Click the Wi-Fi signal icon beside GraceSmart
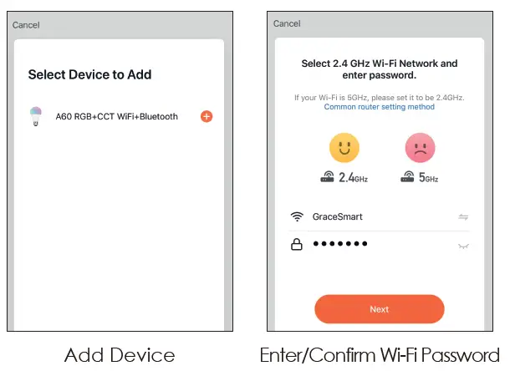 [297, 216]
